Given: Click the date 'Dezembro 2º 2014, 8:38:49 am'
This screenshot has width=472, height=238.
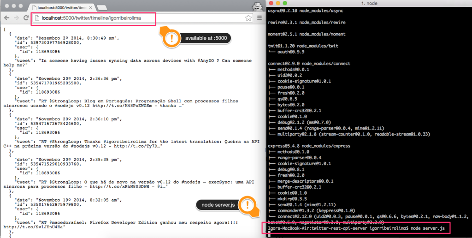Looking at the screenshot, I should click(x=77, y=38).
